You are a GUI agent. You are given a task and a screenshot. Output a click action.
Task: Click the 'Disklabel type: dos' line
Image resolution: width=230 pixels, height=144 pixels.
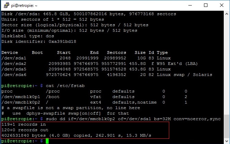point(28,36)
